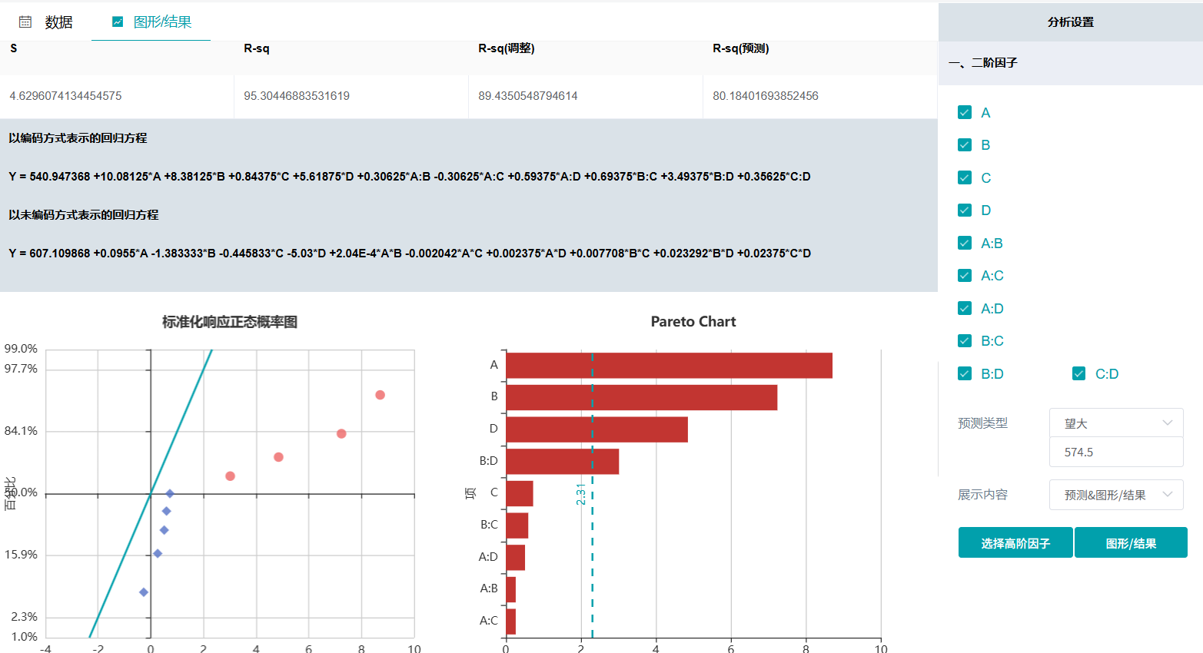Click the 标准化响应正态概率图 chart title

pos(230,322)
